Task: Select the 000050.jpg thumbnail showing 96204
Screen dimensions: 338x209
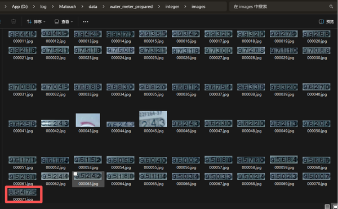Action: 316,124
